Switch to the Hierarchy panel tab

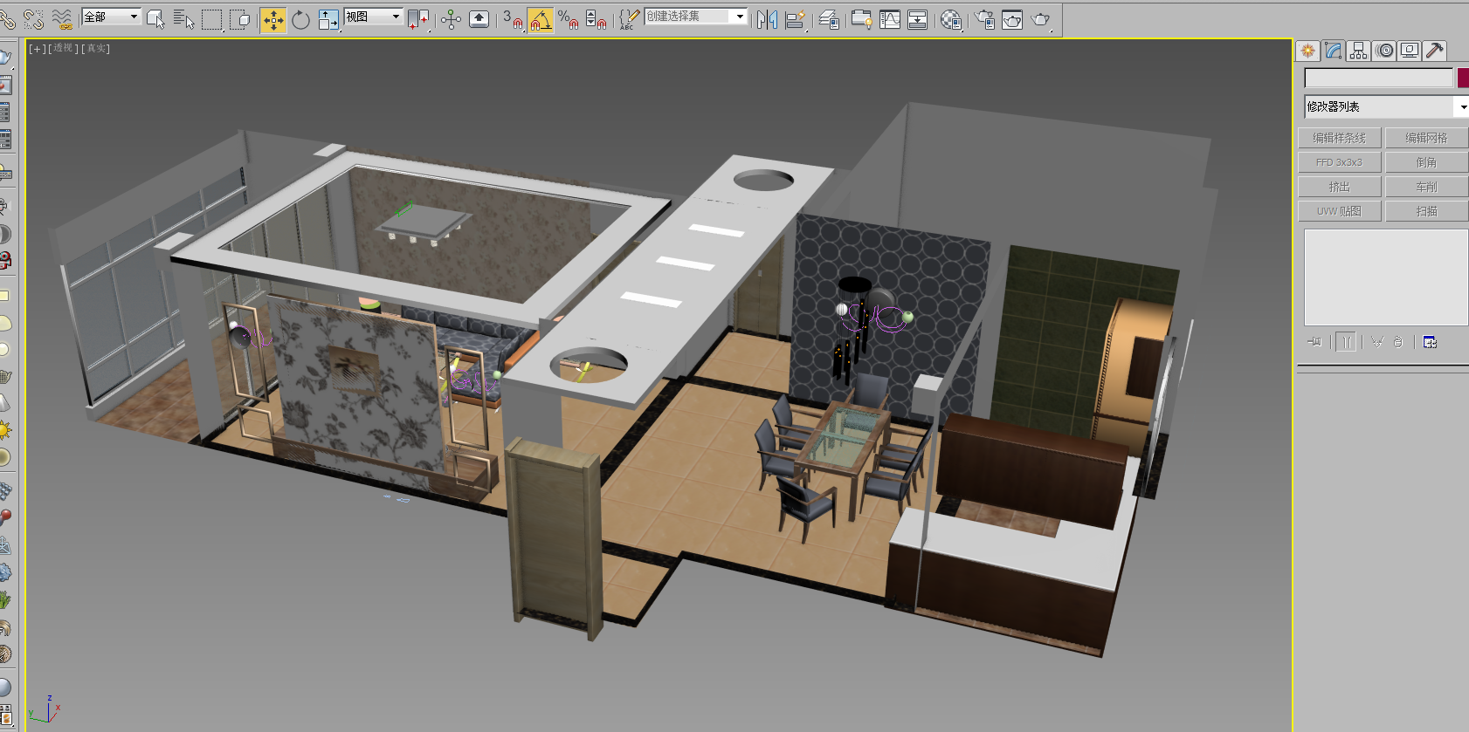1358,51
